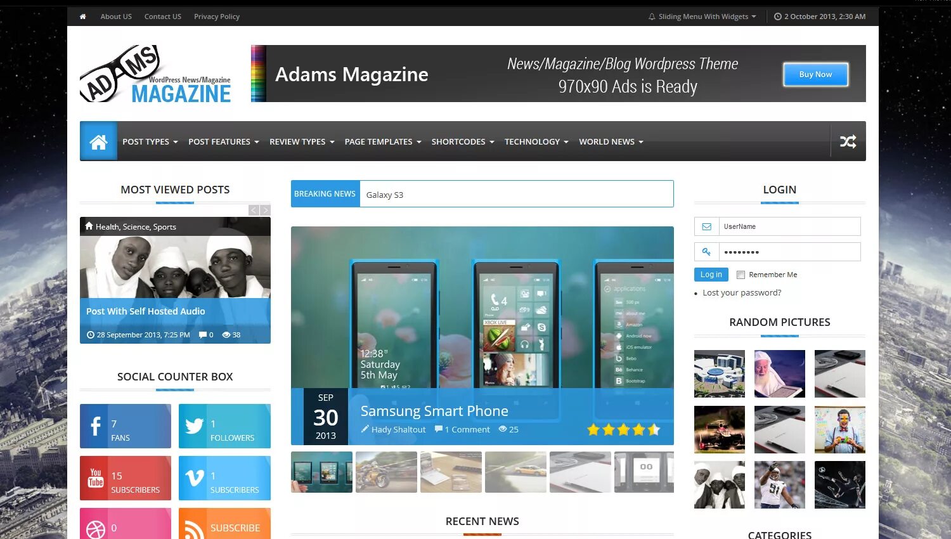The image size is (951, 539).
Task: Expand the Shortcodes menu
Action: pyautogui.click(x=463, y=141)
